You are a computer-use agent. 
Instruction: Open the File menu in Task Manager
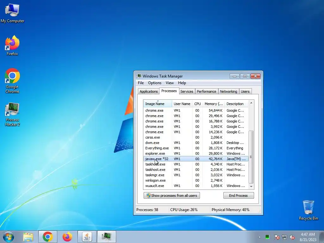click(141, 83)
